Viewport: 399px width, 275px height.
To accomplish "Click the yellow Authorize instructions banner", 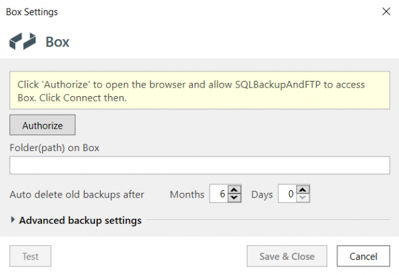I will [199, 91].
